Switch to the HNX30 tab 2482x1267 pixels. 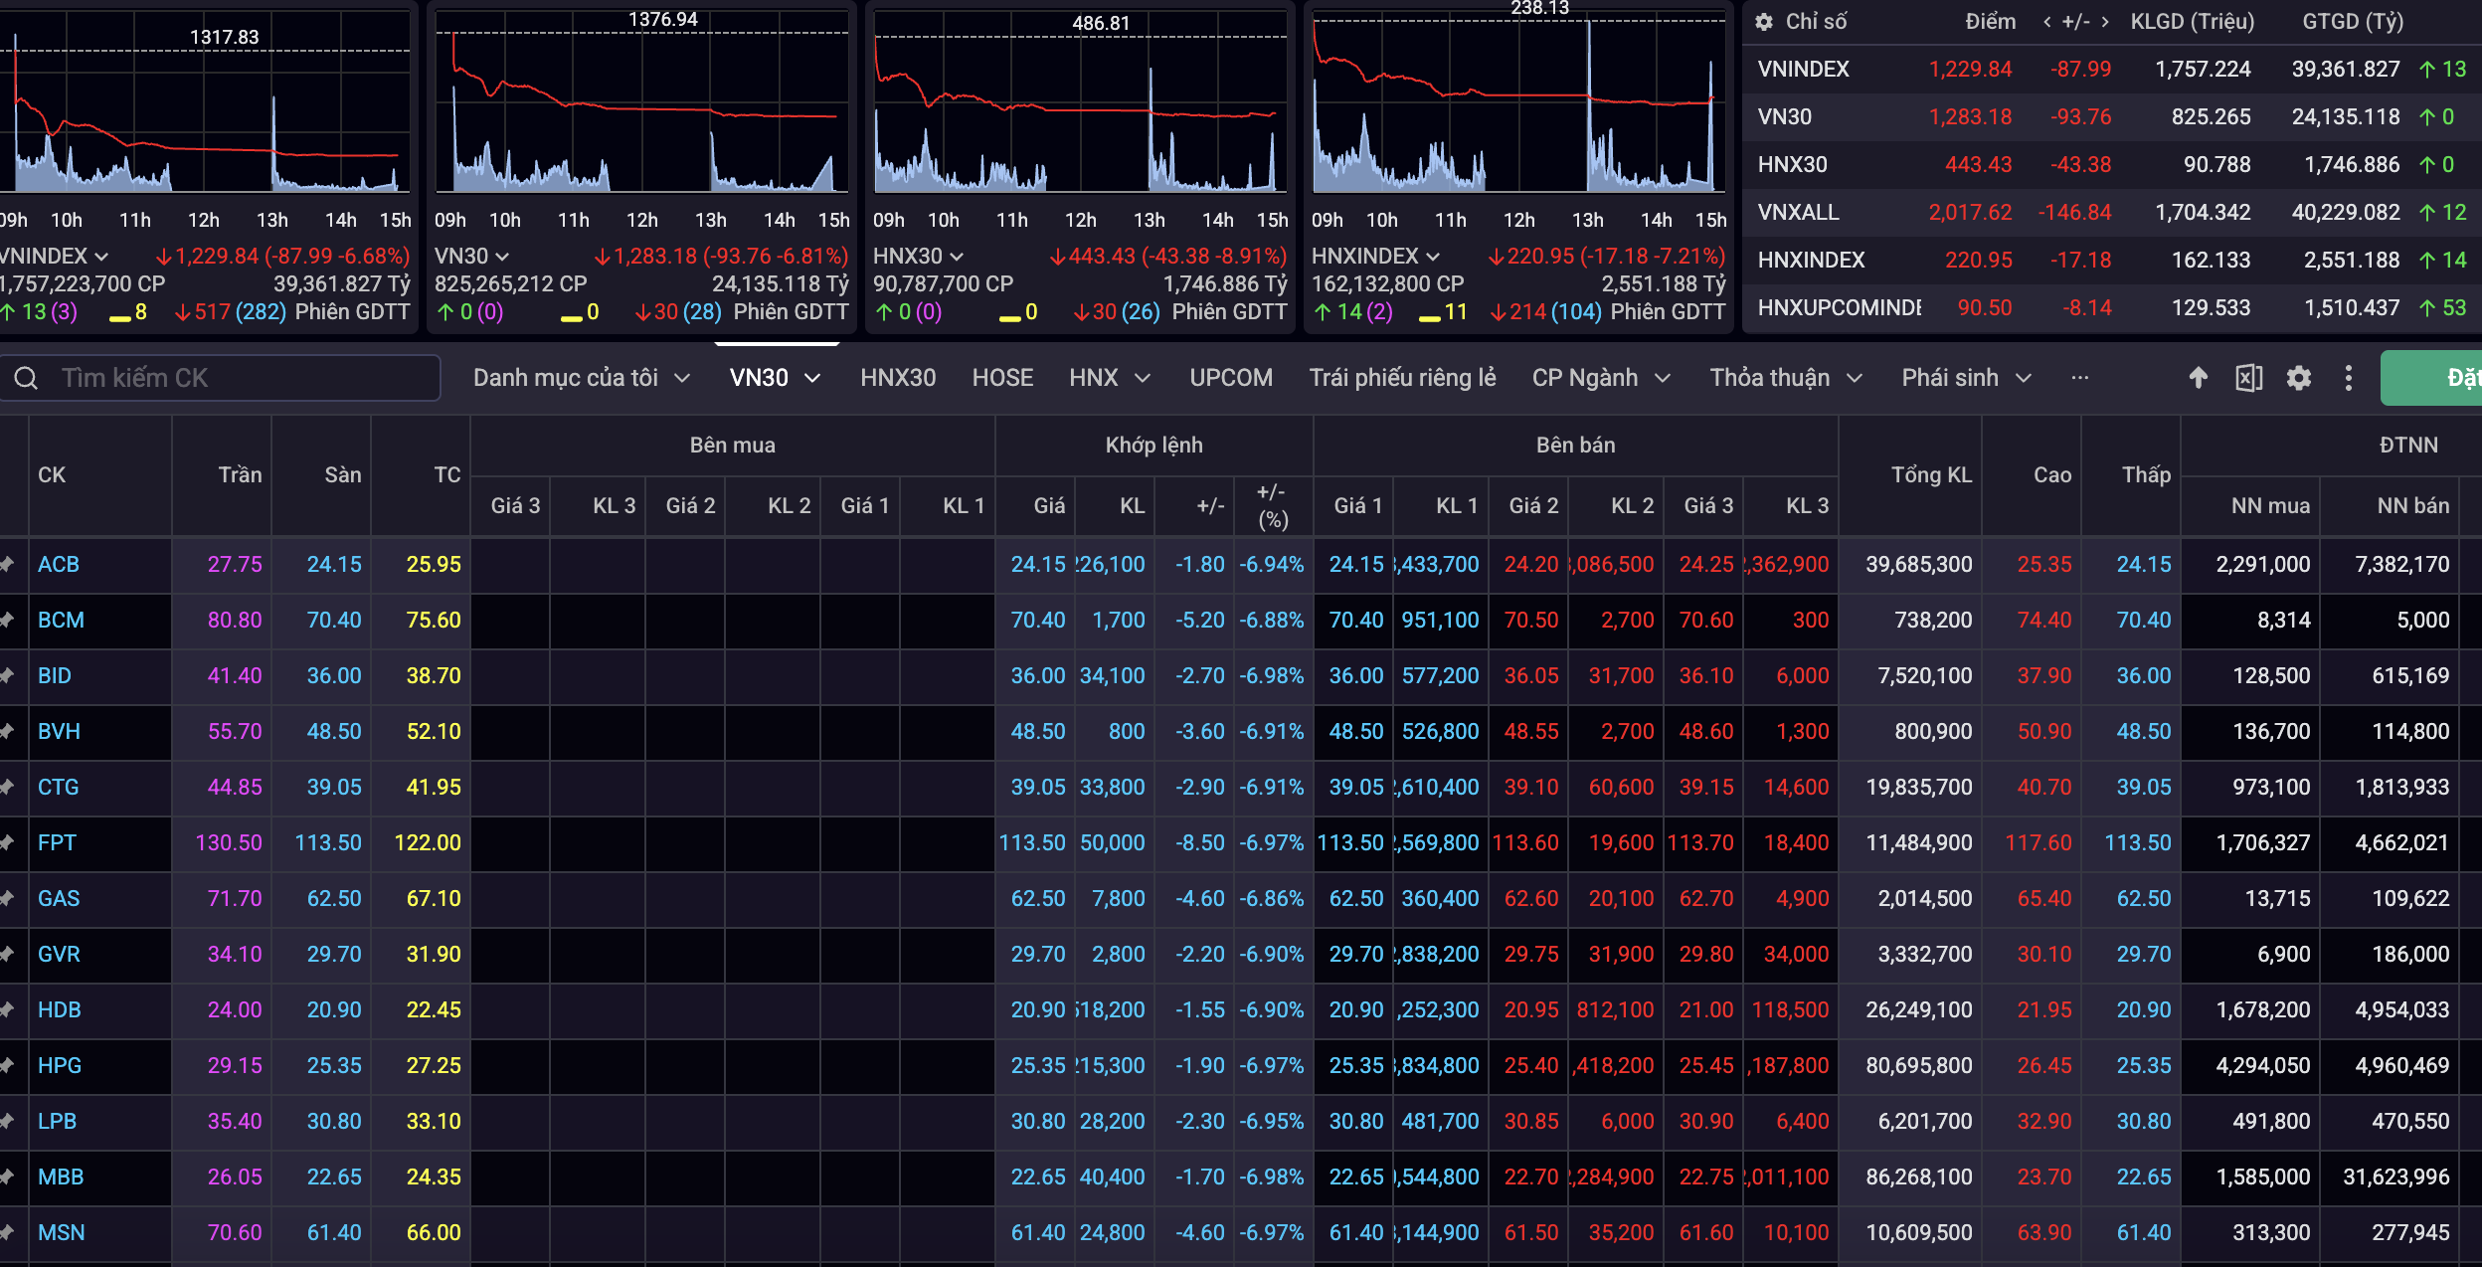(x=898, y=378)
